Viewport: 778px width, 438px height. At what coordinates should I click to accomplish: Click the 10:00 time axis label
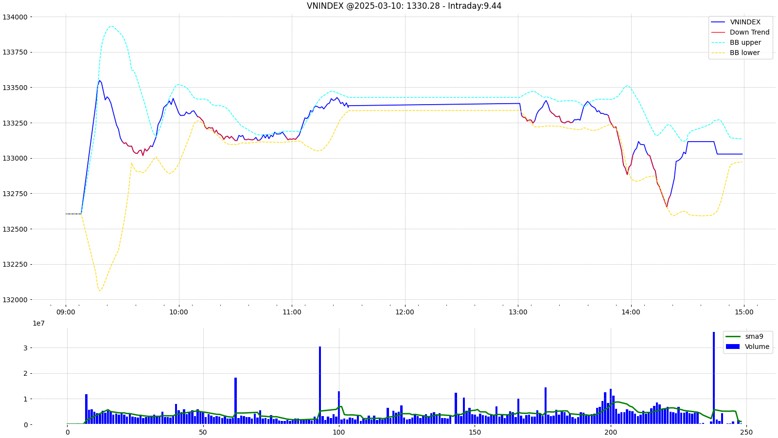pos(178,312)
